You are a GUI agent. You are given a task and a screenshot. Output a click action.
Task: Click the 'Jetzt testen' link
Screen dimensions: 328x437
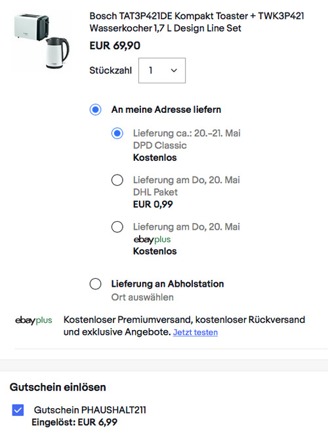click(x=195, y=332)
